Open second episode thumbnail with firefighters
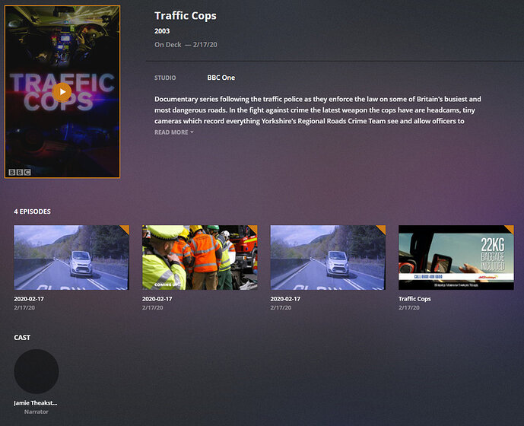Image resolution: width=524 pixels, height=426 pixels. point(200,257)
